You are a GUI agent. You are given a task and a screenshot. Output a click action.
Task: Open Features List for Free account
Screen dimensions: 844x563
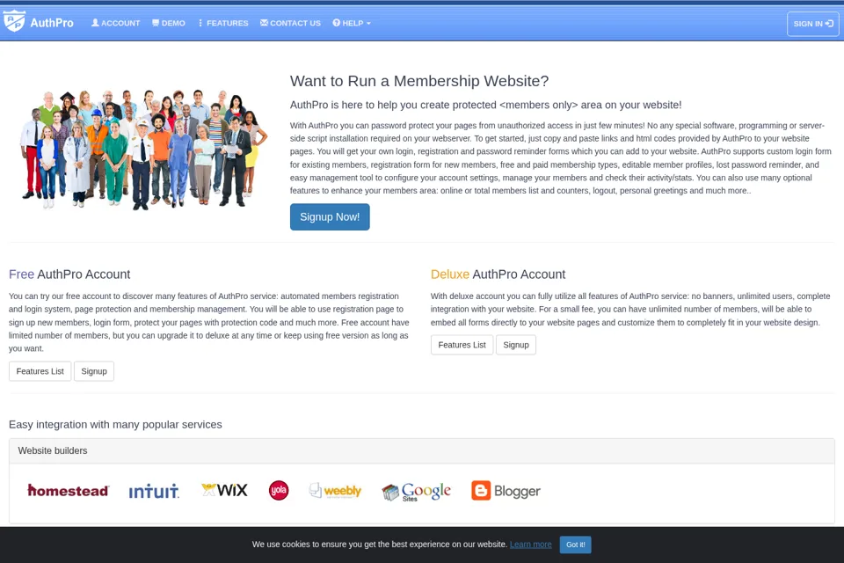pyautogui.click(x=40, y=371)
